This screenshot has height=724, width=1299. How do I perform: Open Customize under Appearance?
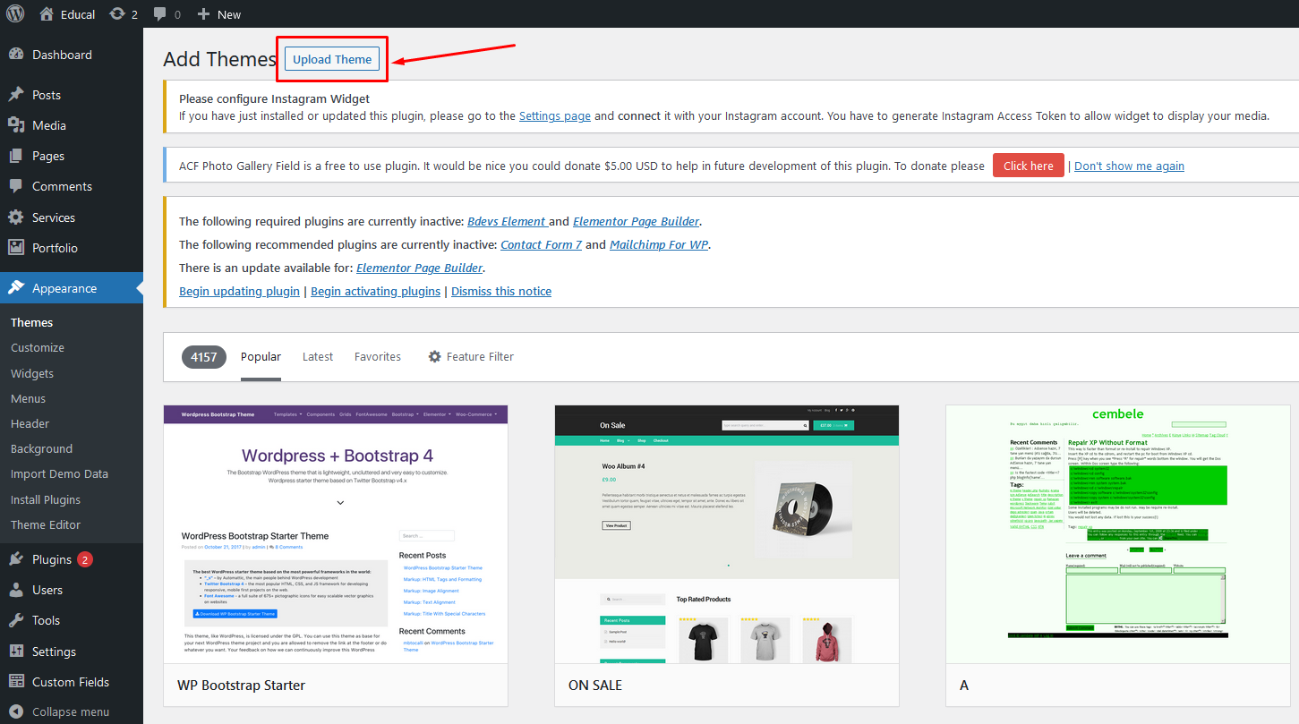coord(38,347)
